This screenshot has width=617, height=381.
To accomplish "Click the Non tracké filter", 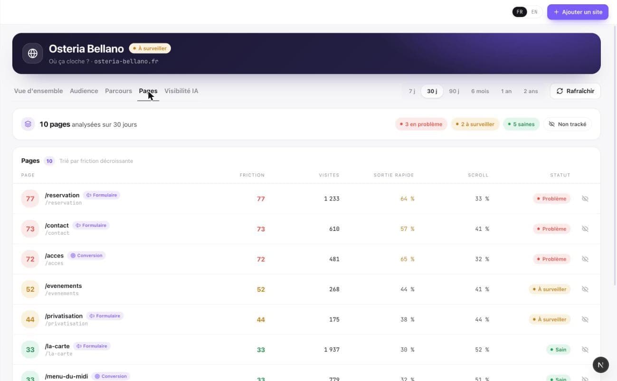I will [x=568, y=124].
